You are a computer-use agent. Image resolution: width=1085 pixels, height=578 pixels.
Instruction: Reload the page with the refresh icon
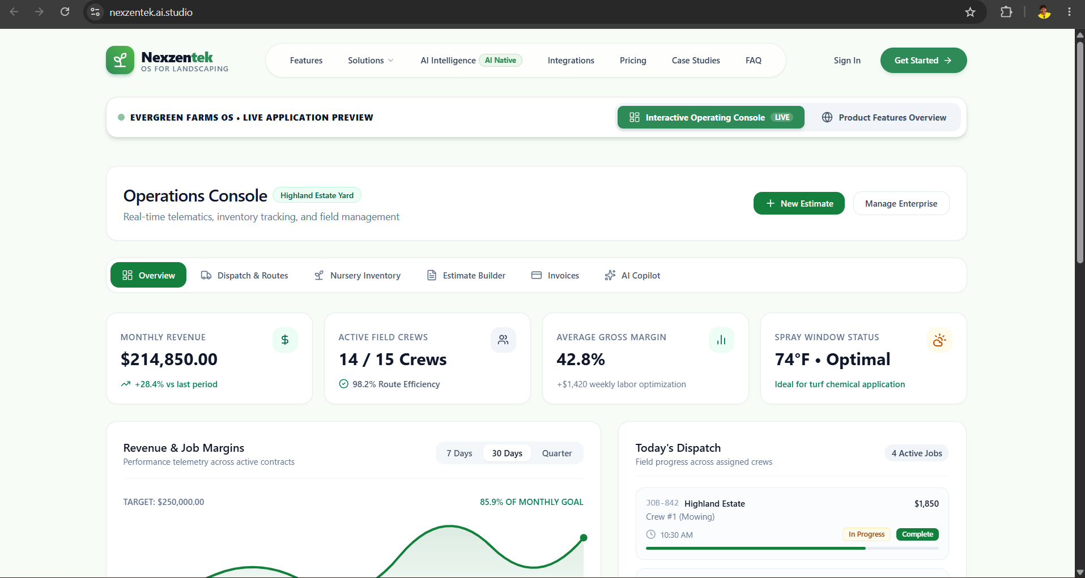[65, 12]
